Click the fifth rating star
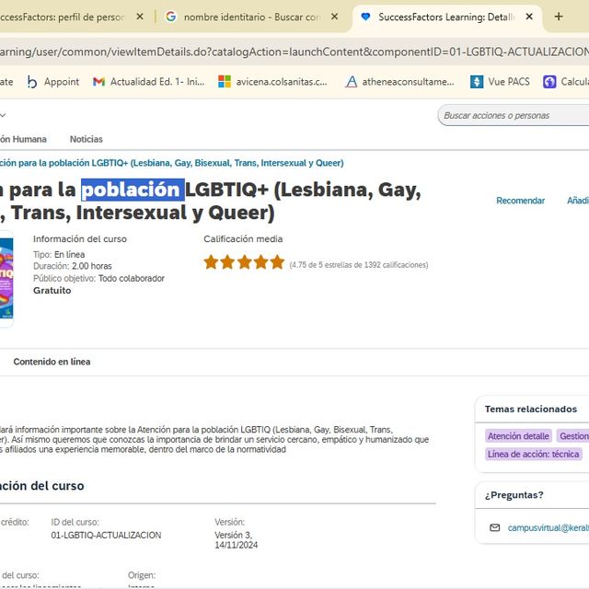589x589 pixels. 277,261
